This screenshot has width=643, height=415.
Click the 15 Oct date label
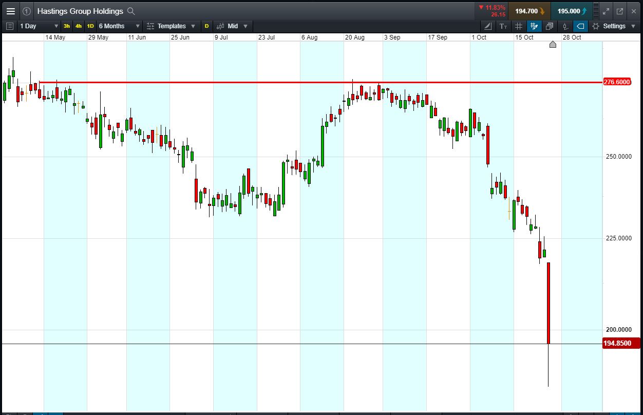[x=525, y=37]
